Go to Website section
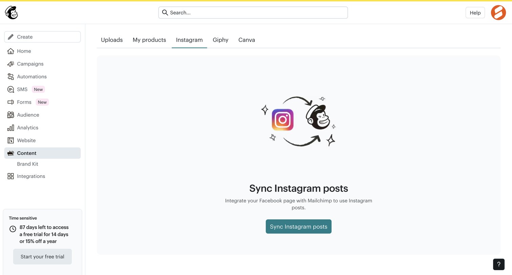Image resolution: width=512 pixels, height=275 pixels. 42,141
